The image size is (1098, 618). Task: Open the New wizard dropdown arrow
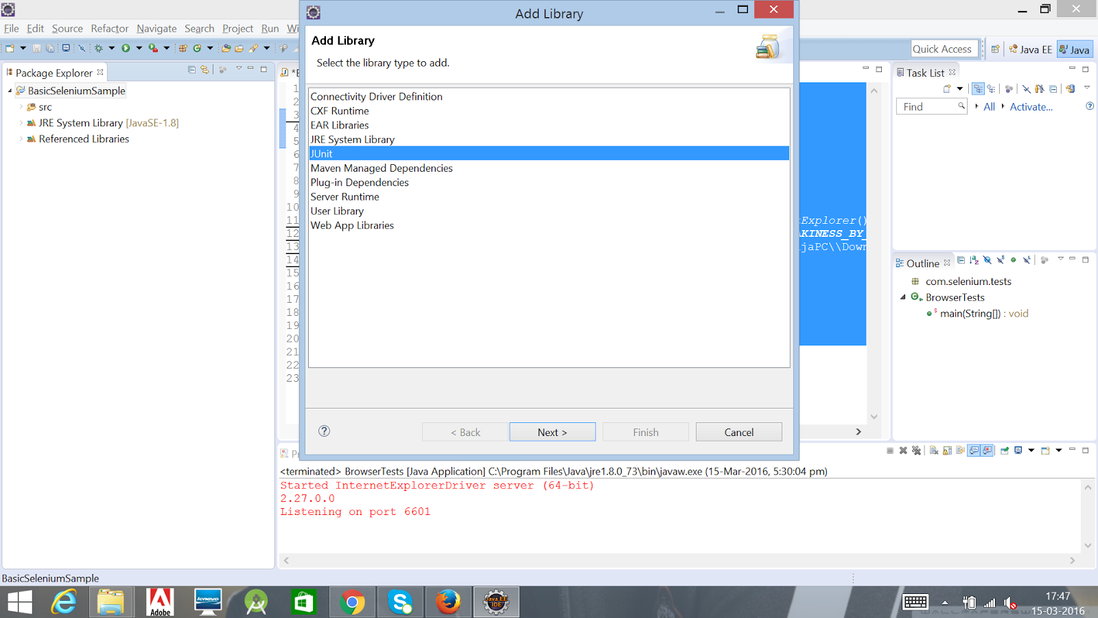point(23,48)
